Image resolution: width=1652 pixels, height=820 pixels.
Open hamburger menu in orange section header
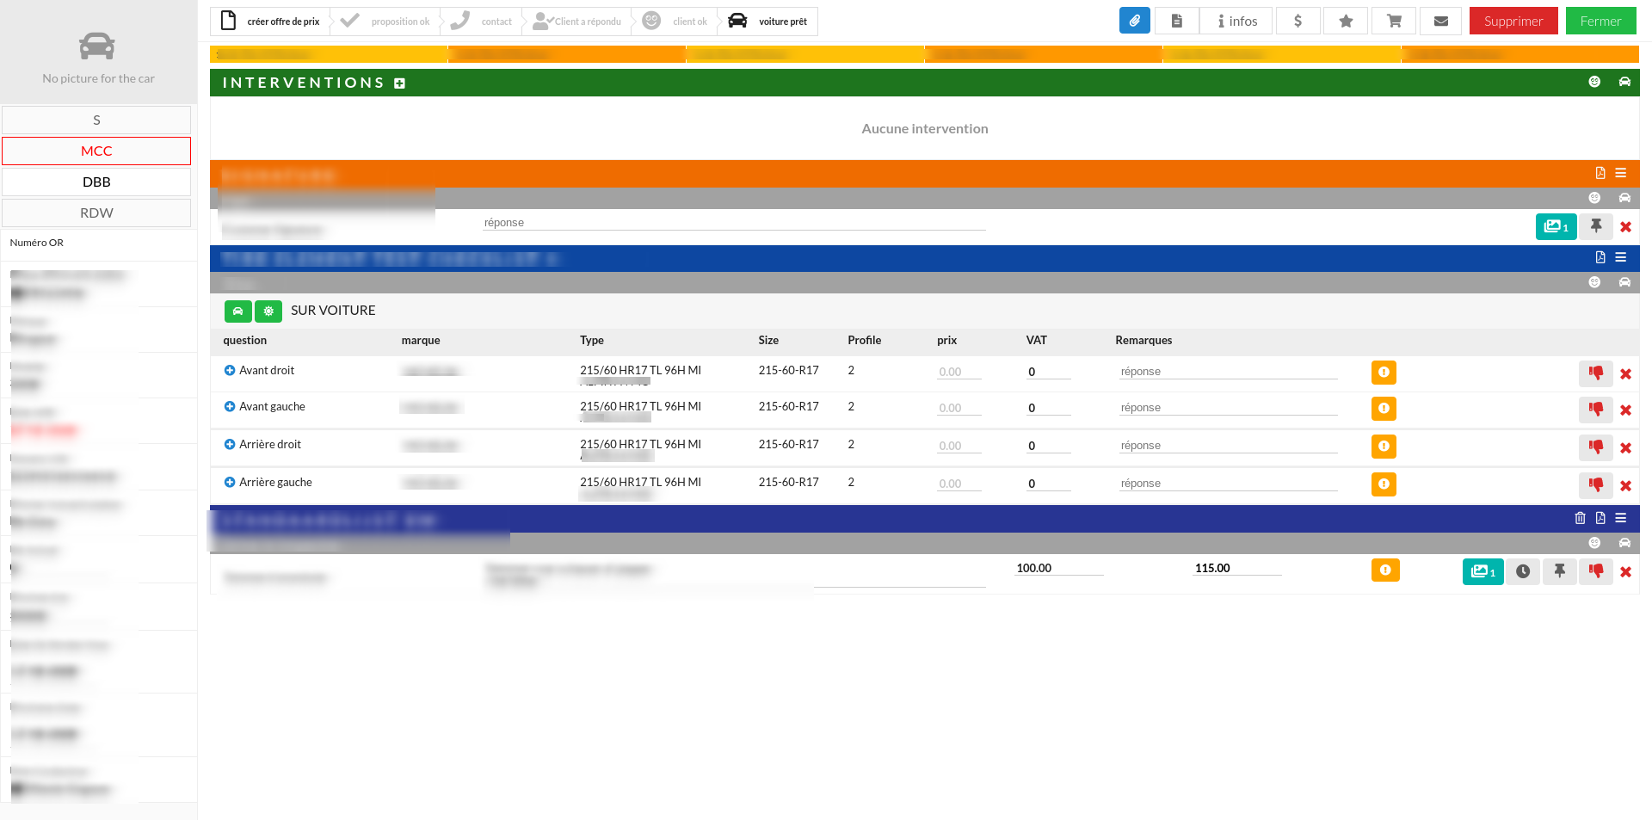click(x=1621, y=173)
